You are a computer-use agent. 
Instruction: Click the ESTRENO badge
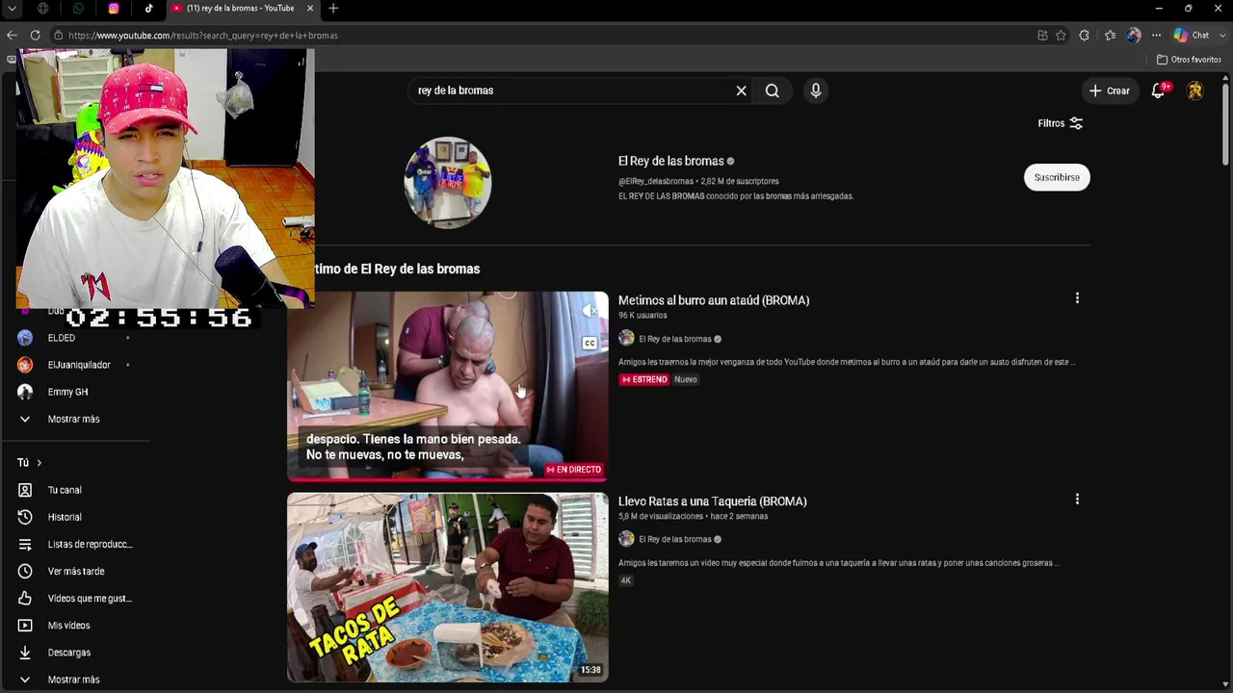pos(643,379)
